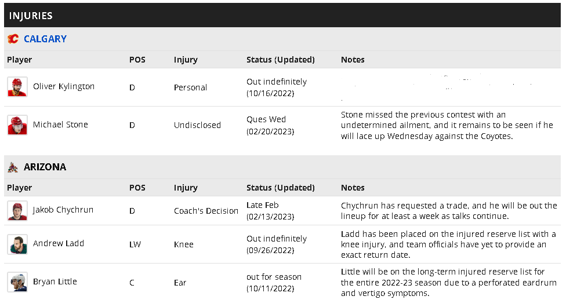Image resolution: width=566 pixels, height=307 pixels.
Task: Click the Calgary Flames logo icon
Action: (13, 39)
